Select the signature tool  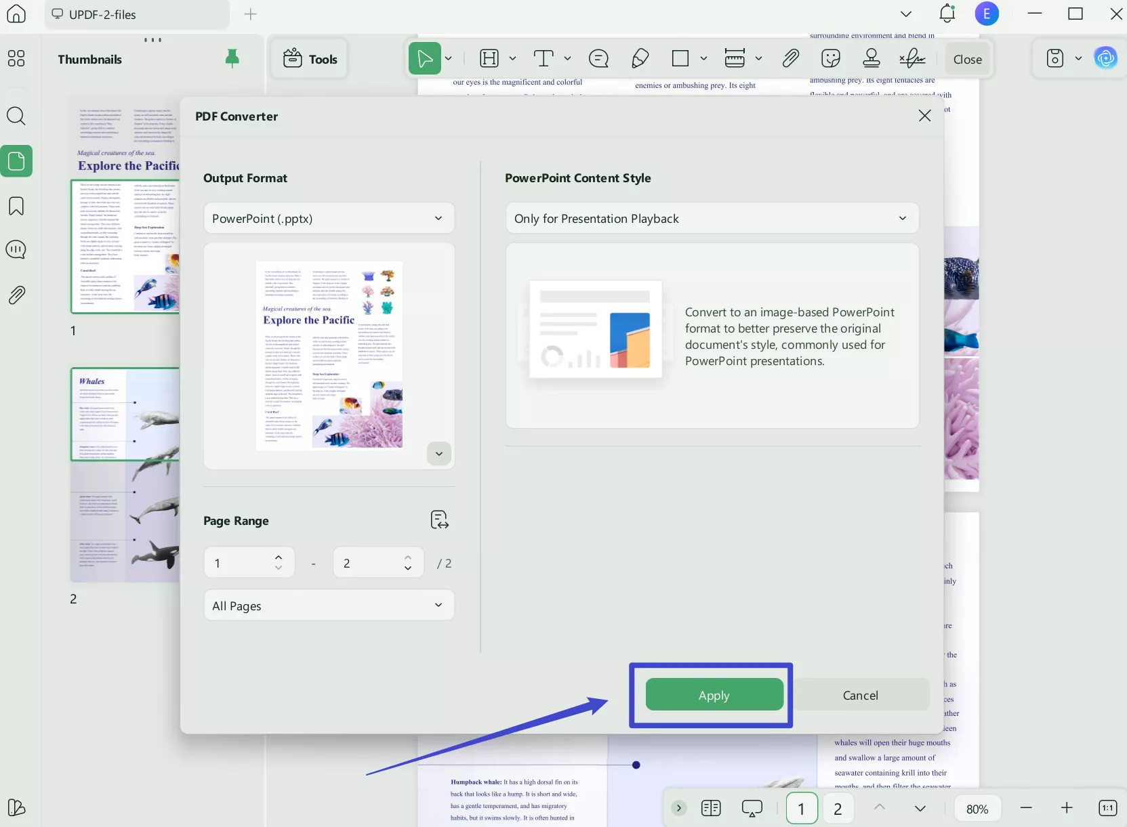(911, 59)
